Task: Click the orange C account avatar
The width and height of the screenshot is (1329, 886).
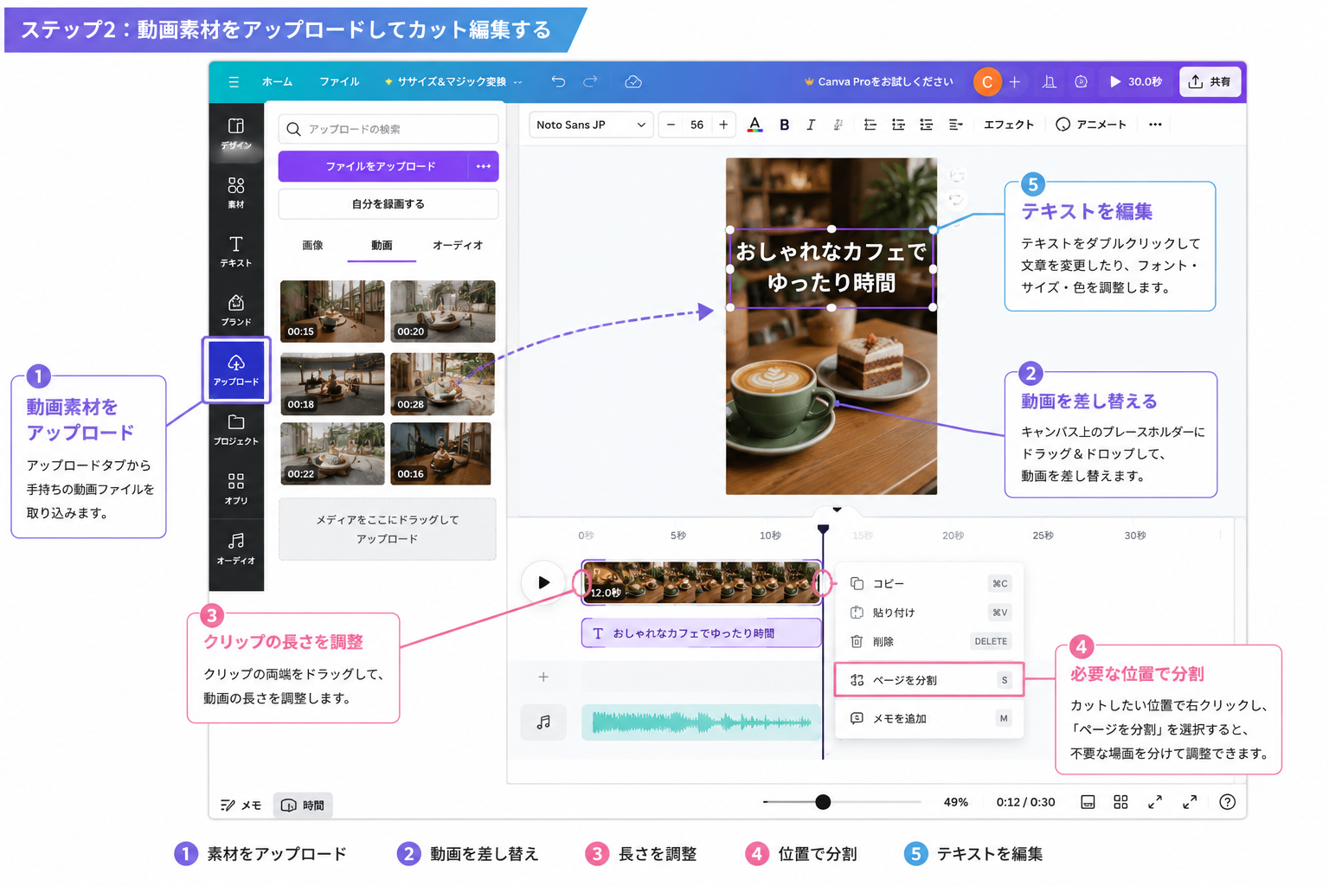Action: (x=987, y=81)
